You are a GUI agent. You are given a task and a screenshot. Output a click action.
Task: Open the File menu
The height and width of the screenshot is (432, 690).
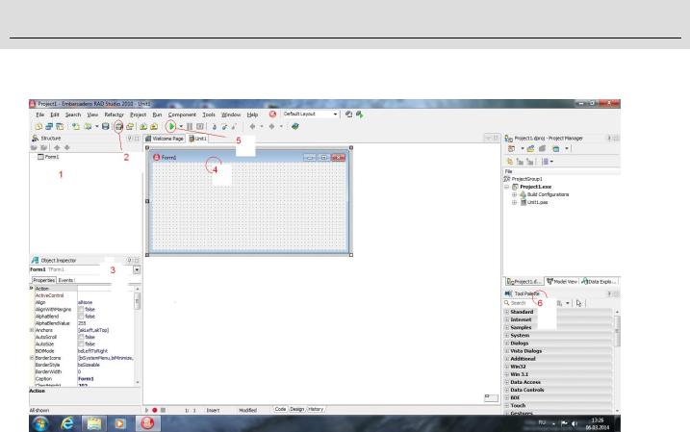point(40,114)
